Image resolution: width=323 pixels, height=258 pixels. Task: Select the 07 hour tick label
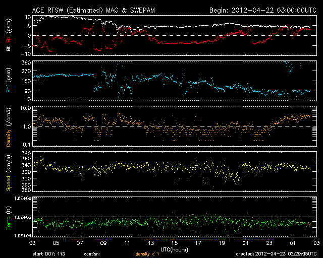(80, 243)
